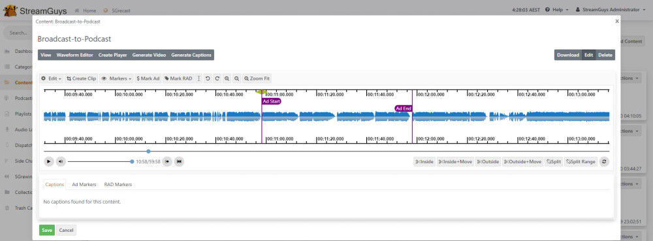Cancel the edit dialog
This screenshot has width=653, height=241.
point(66,230)
